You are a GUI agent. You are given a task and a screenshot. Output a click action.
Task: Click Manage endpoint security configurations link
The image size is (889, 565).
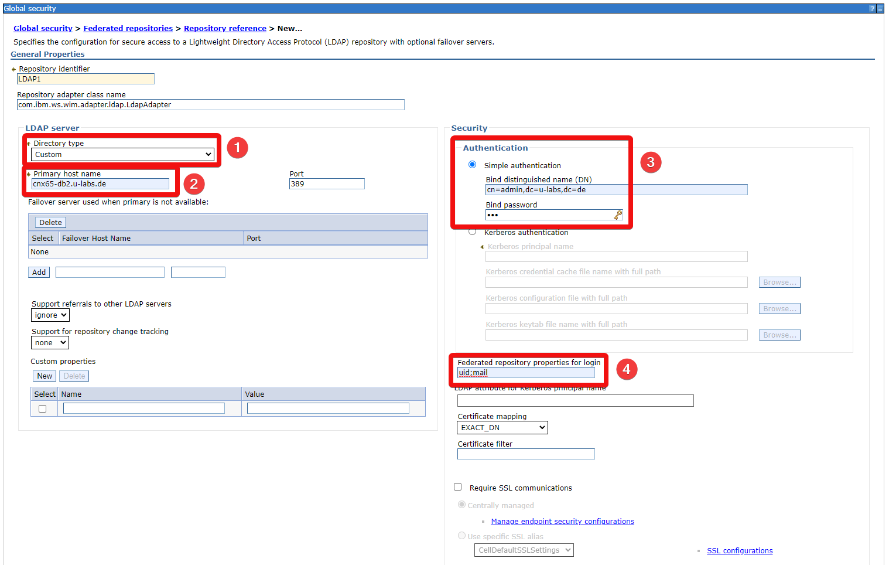point(562,522)
